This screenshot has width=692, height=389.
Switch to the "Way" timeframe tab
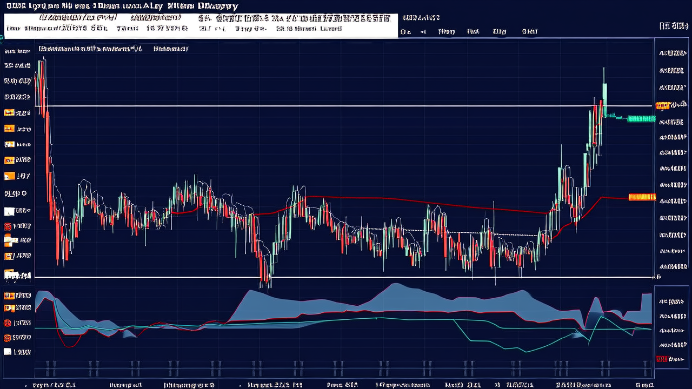point(447,32)
